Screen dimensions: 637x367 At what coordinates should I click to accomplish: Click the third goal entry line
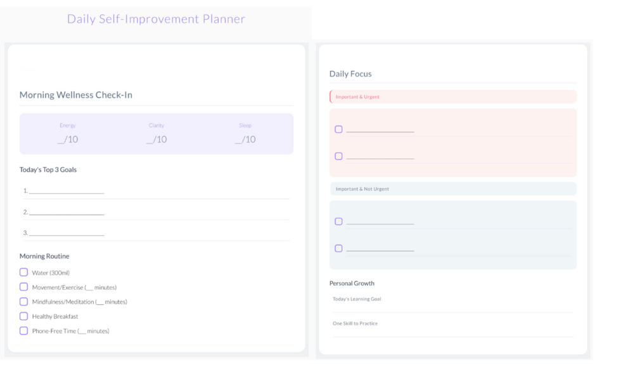(67, 233)
